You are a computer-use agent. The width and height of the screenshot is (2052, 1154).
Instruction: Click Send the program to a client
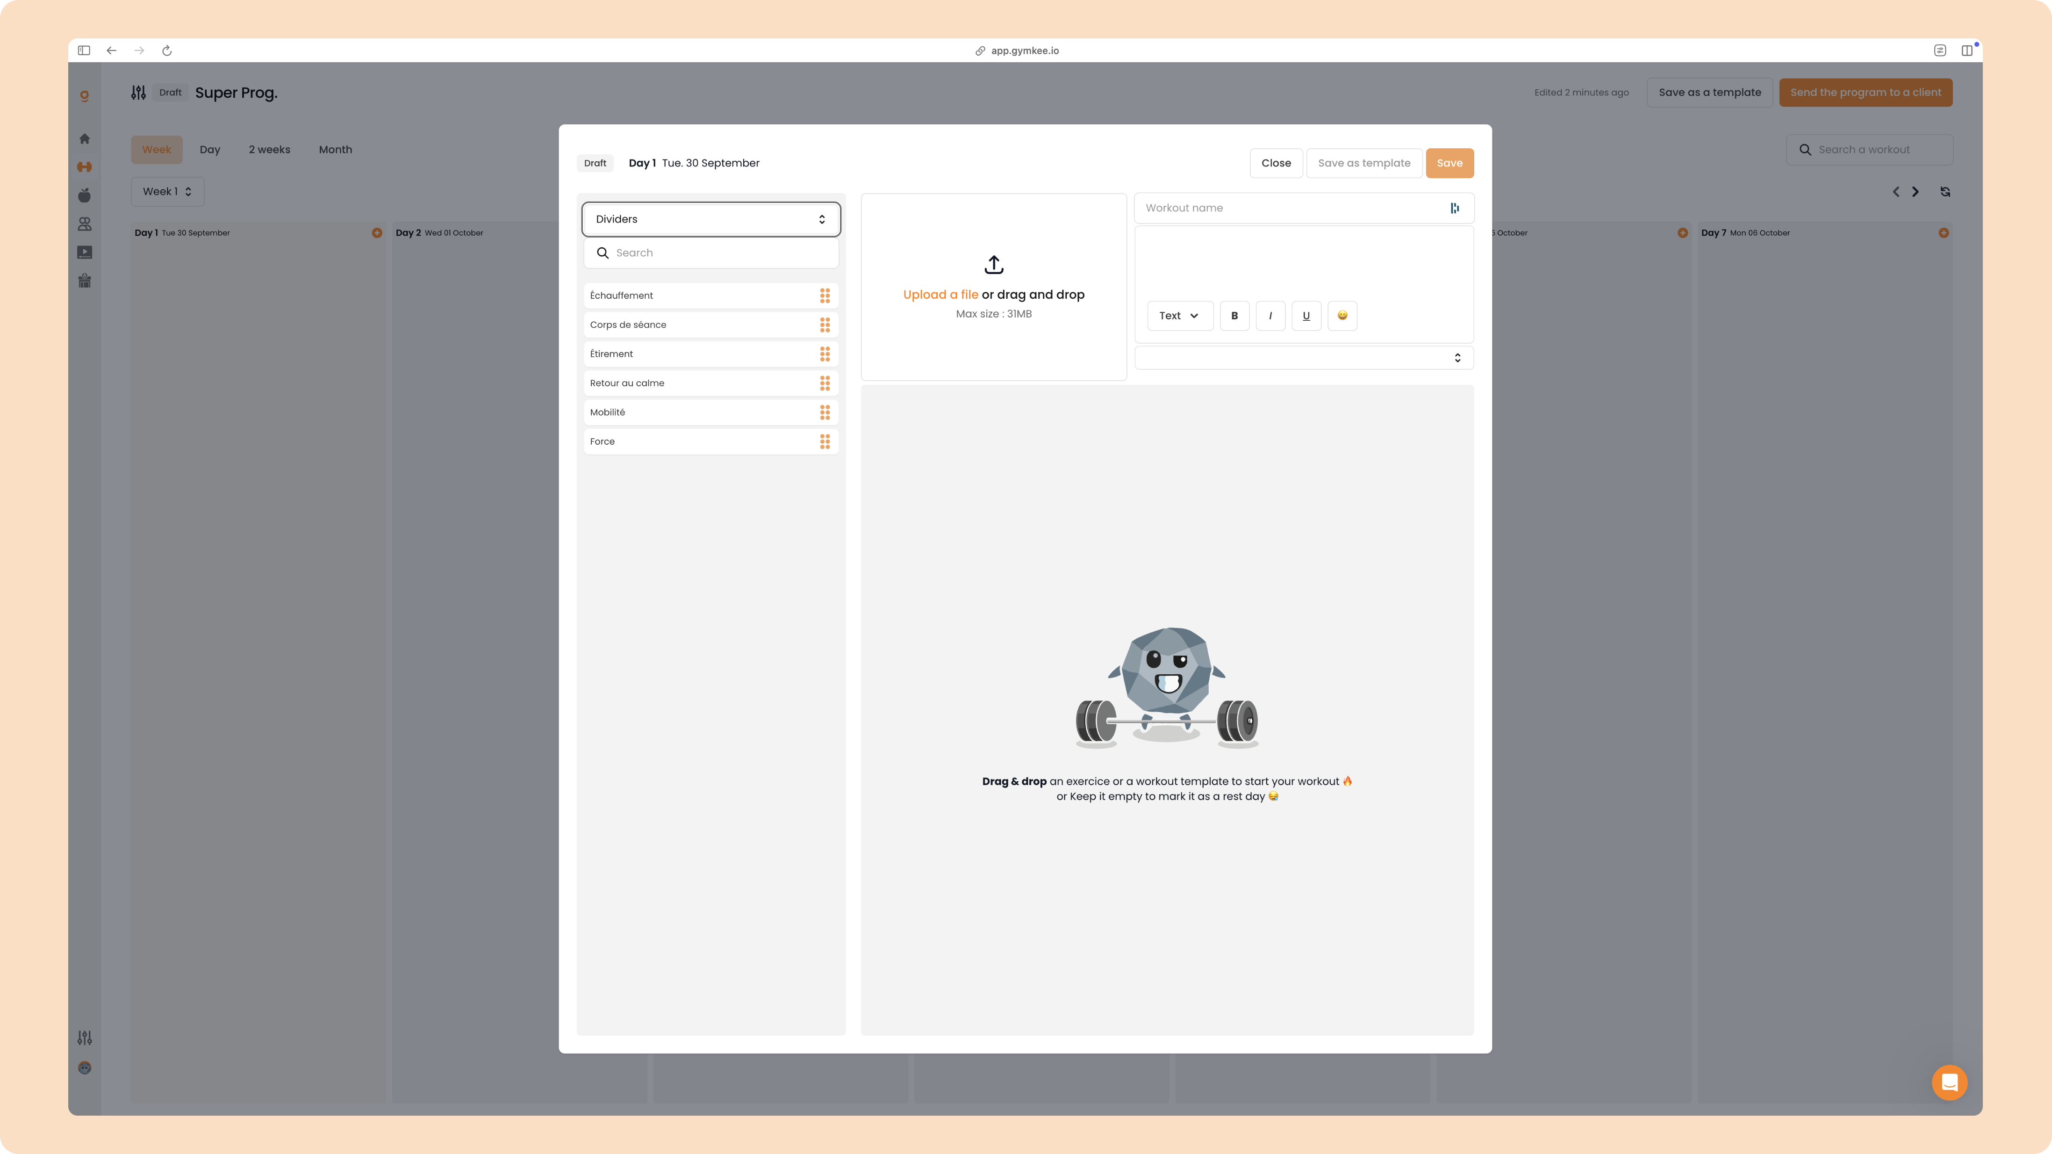click(1865, 93)
